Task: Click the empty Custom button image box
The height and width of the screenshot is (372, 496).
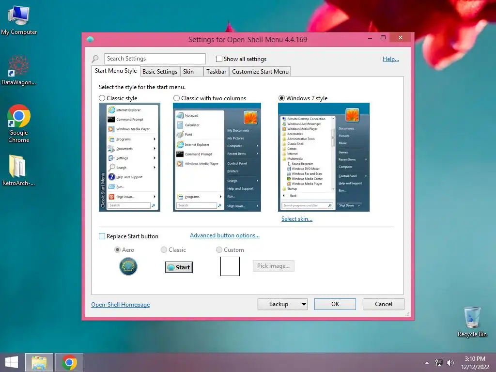Action: [x=230, y=266]
